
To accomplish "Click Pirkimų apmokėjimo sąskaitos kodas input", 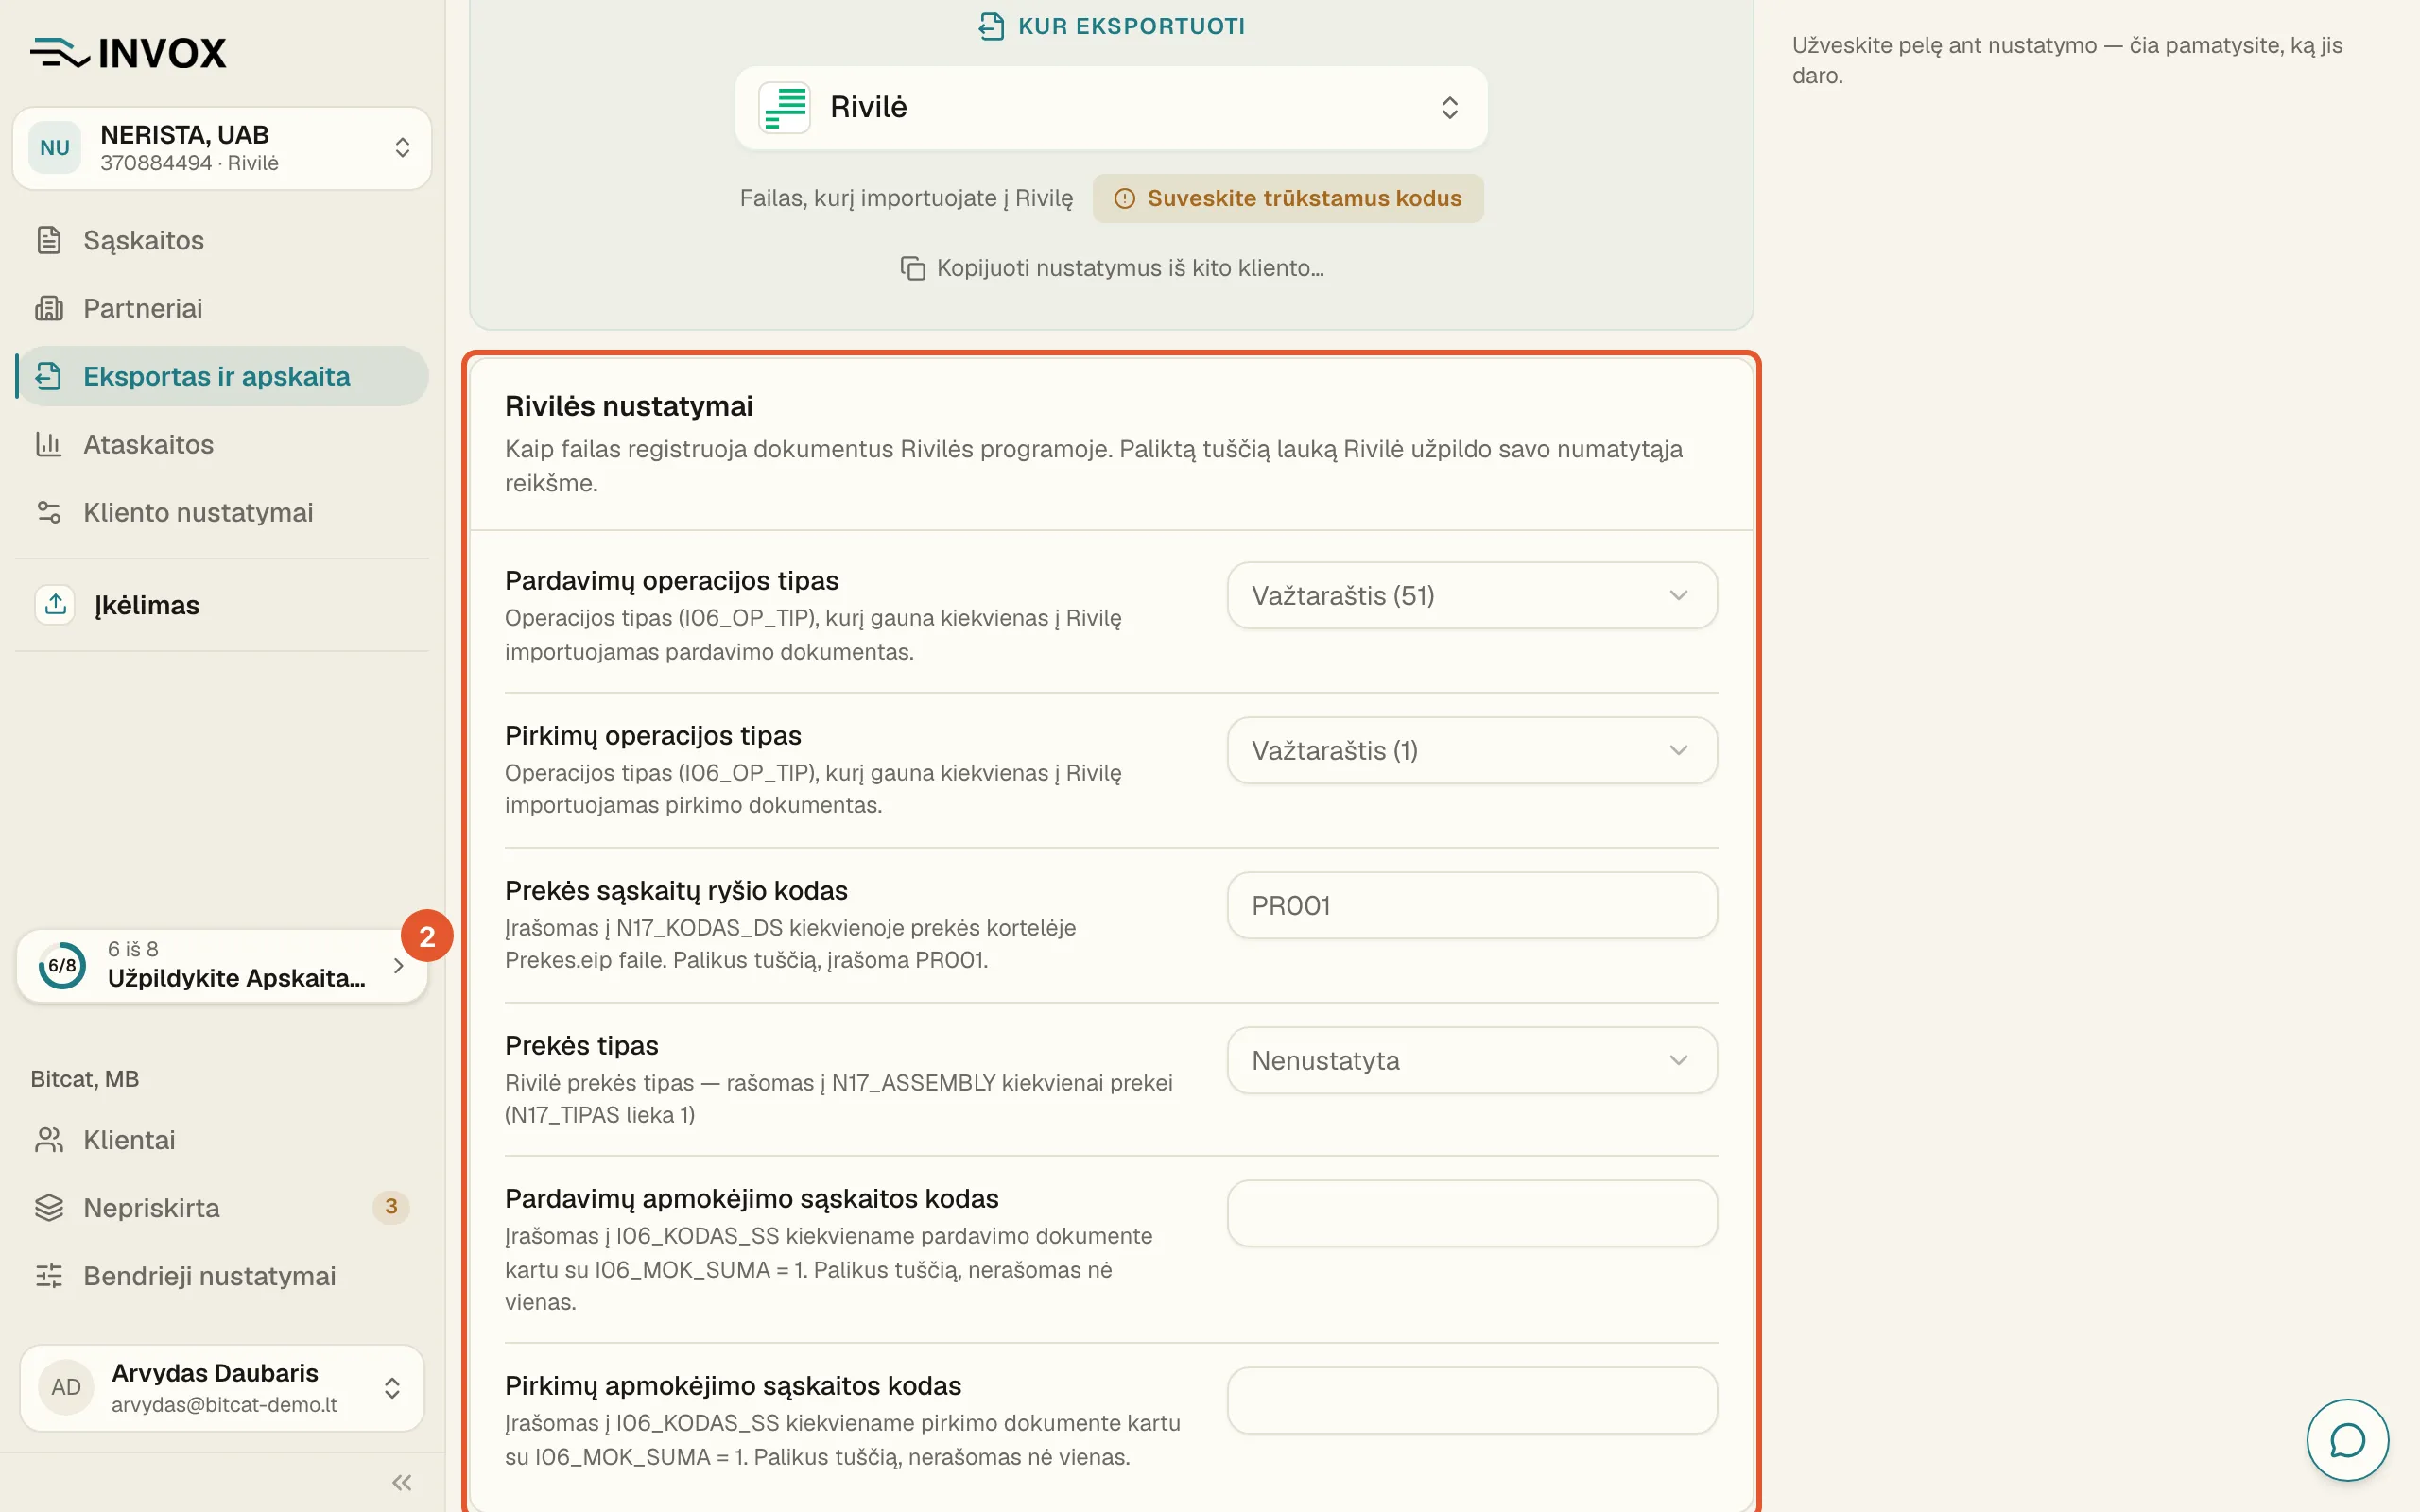I will pos(1472,1400).
